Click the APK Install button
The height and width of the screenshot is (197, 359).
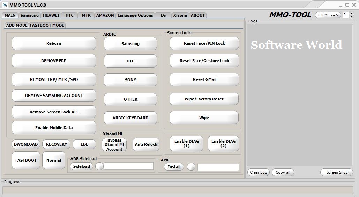click(x=174, y=167)
